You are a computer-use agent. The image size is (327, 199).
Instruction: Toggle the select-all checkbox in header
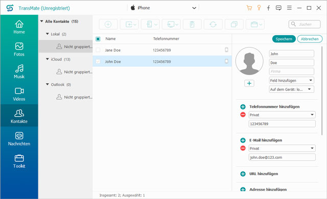tap(98, 39)
